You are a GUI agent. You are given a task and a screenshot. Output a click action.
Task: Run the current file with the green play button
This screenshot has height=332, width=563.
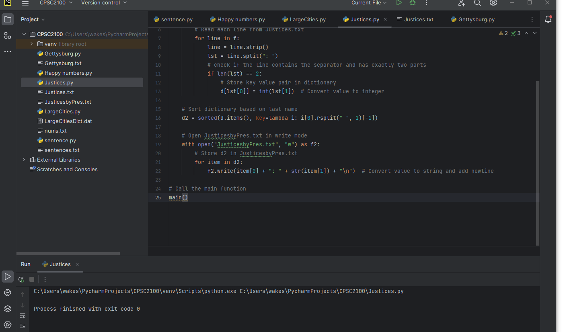click(x=399, y=3)
